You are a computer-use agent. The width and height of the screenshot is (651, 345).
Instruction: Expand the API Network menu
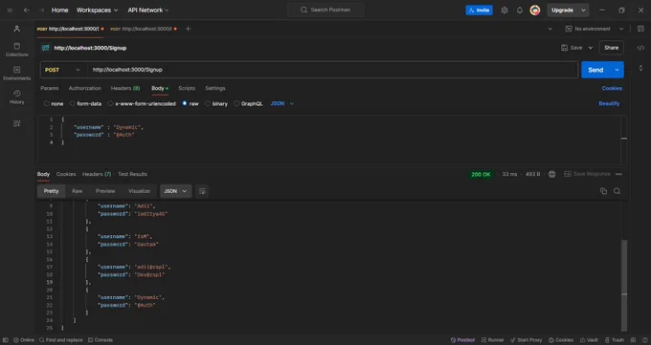pos(148,10)
